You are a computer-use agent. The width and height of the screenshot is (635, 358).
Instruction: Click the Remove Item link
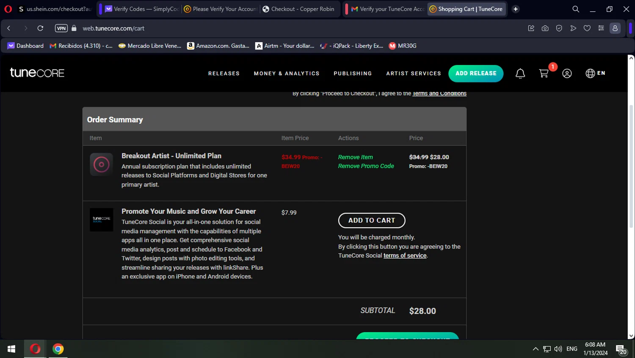point(356,157)
